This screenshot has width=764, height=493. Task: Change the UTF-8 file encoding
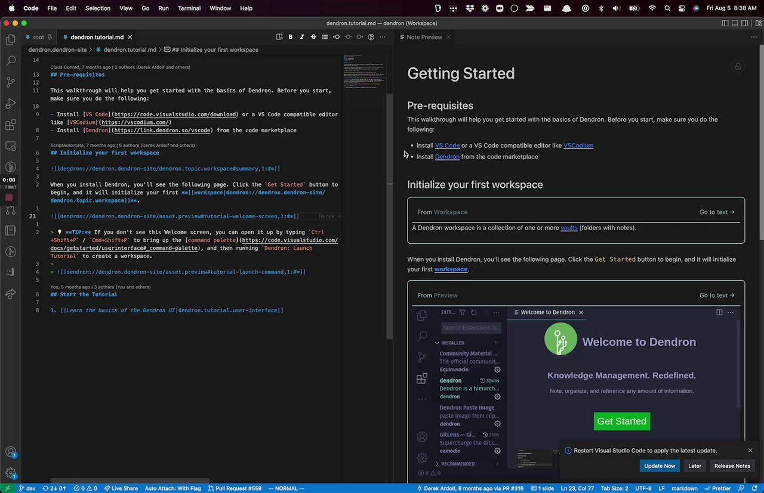(x=643, y=488)
